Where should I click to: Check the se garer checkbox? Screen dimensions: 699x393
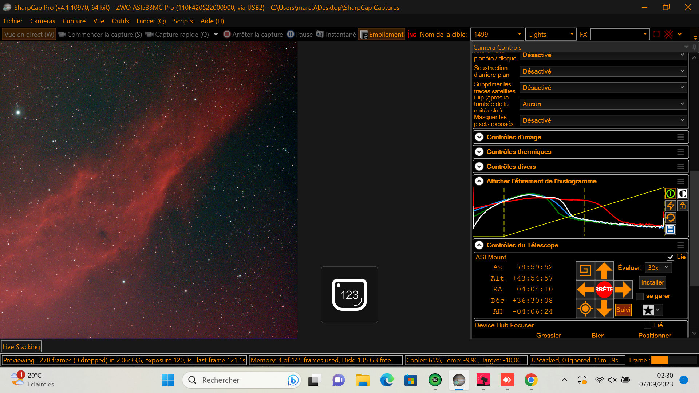tap(640, 296)
